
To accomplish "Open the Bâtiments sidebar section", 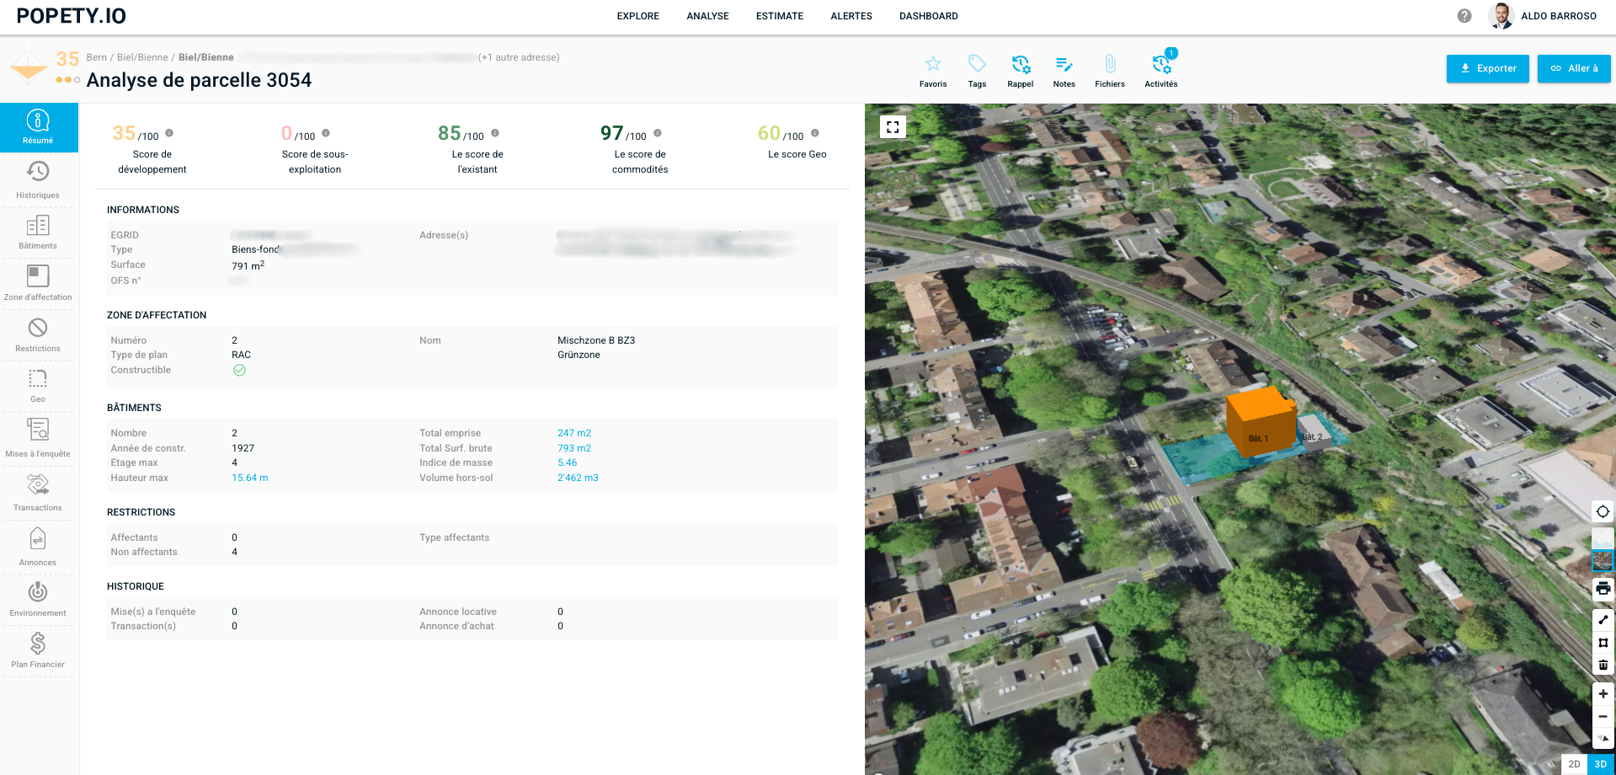I will coord(38,232).
